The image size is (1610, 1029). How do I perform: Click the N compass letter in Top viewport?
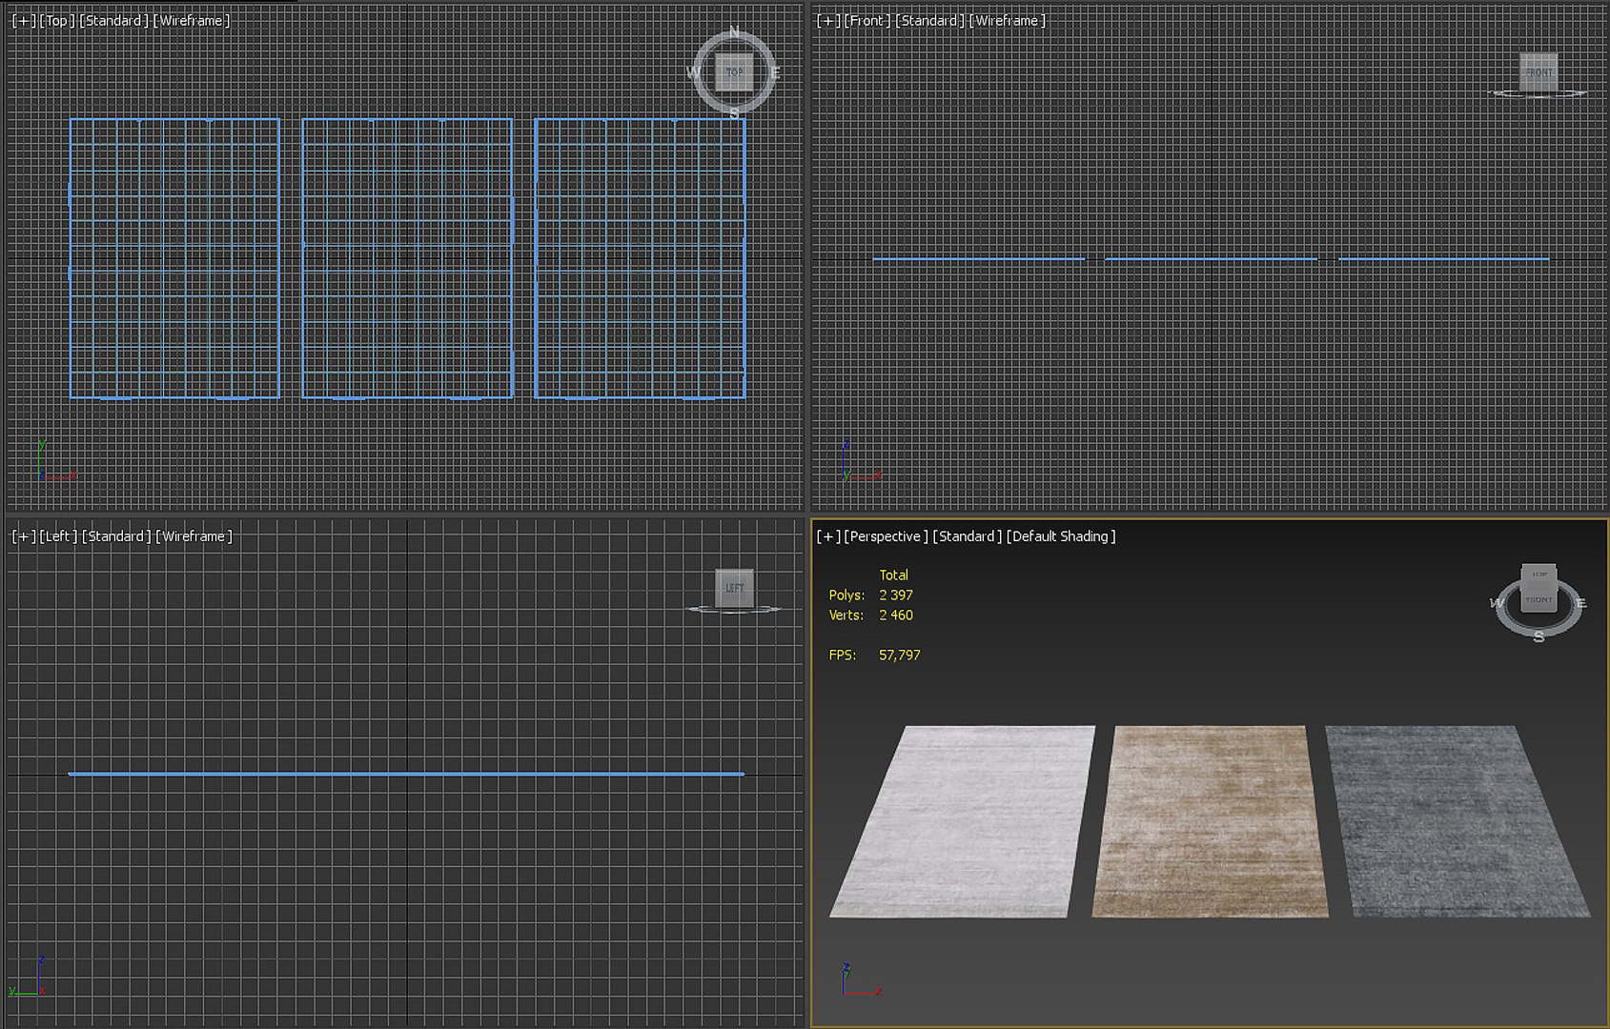[x=734, y=32]
